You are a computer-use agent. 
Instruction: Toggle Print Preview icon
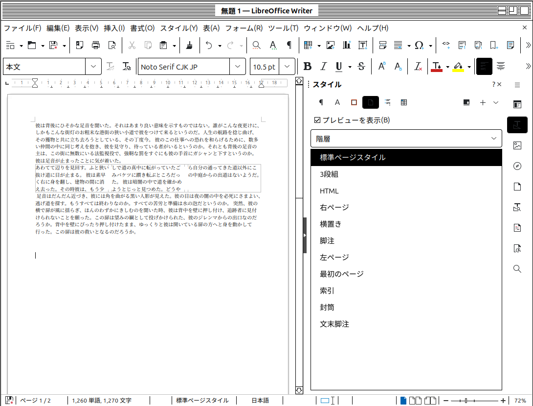tap(112, 45)
